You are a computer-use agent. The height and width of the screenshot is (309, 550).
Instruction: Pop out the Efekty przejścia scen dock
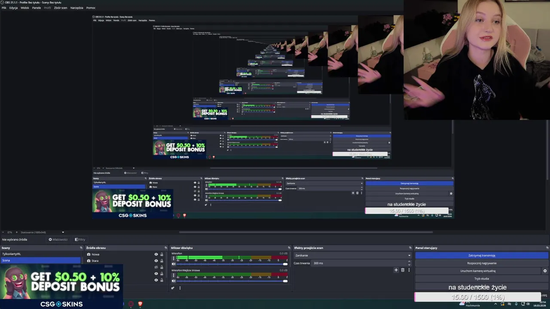[x=410, y=248]
